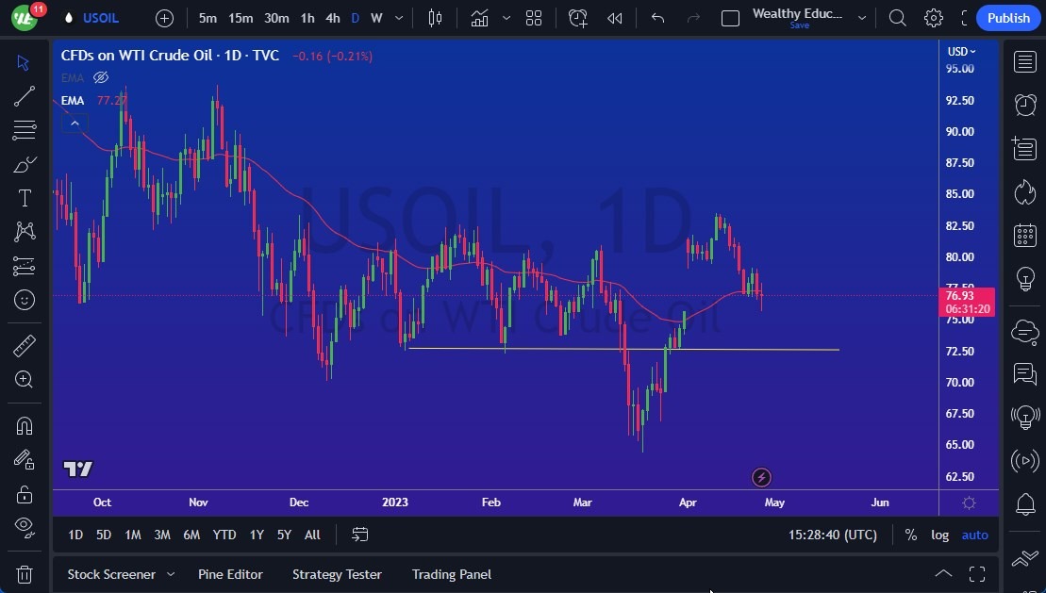Open the economic Calendar panel
The width and height of the screenshot is (1046, 593).
1024,235
